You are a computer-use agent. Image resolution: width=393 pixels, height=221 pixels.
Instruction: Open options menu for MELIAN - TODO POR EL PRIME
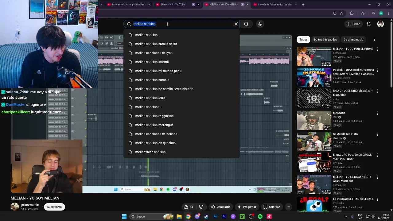377,49
